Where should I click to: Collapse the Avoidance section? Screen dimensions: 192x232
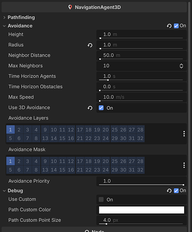pyautogui.click(x=4, y=26)
